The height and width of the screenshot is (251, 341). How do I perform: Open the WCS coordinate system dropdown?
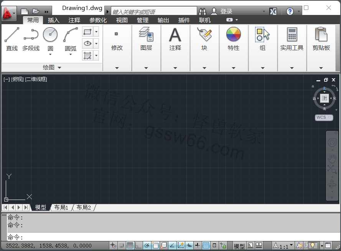click(324, 117)
